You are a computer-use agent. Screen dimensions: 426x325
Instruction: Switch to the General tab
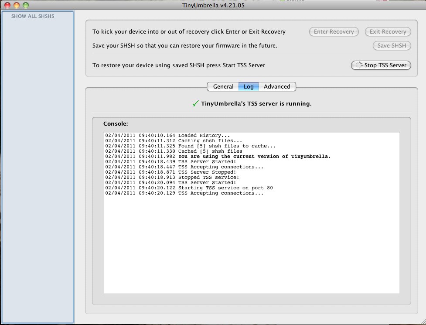223,86
